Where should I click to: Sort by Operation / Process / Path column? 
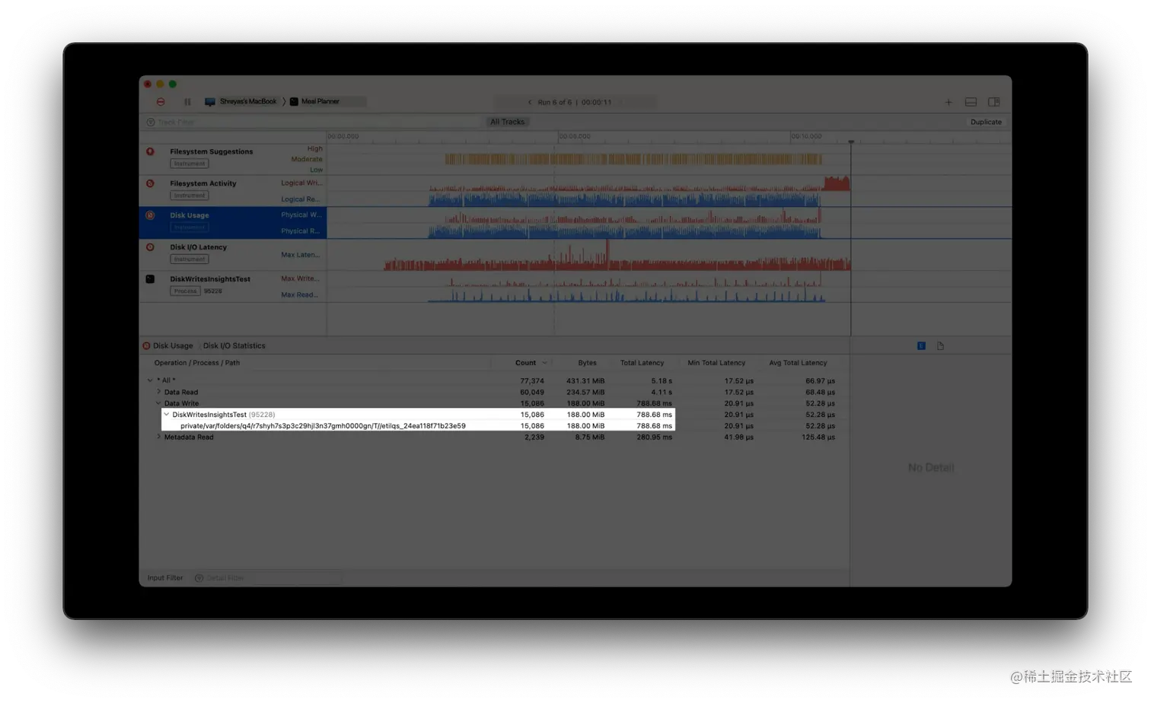pyautogui.click(x=196, y=363)
